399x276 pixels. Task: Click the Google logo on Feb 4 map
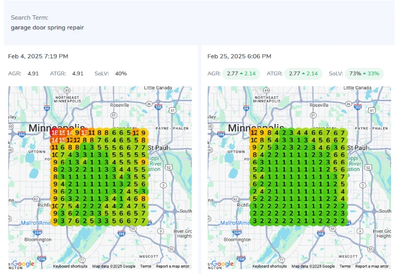[x=23, y=264]
